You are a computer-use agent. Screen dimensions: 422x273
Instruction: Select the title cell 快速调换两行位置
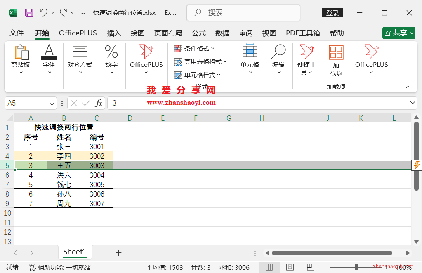[64, 127]
